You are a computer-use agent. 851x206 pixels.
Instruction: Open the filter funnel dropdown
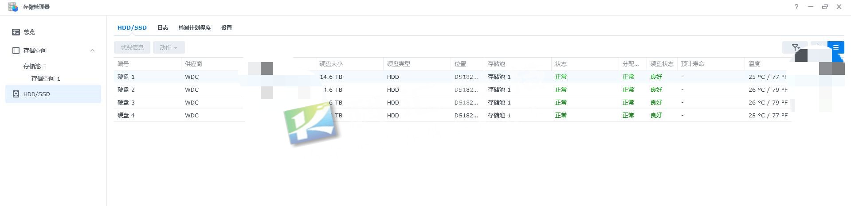796,47
